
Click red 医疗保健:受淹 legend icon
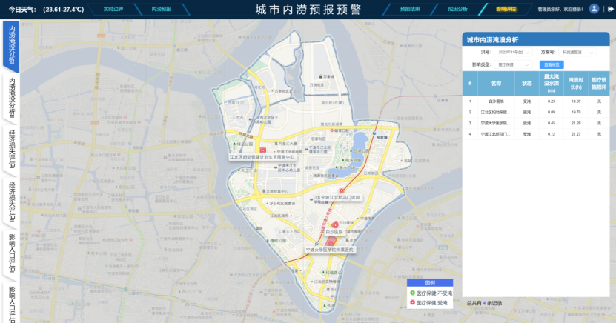(412, 302)
